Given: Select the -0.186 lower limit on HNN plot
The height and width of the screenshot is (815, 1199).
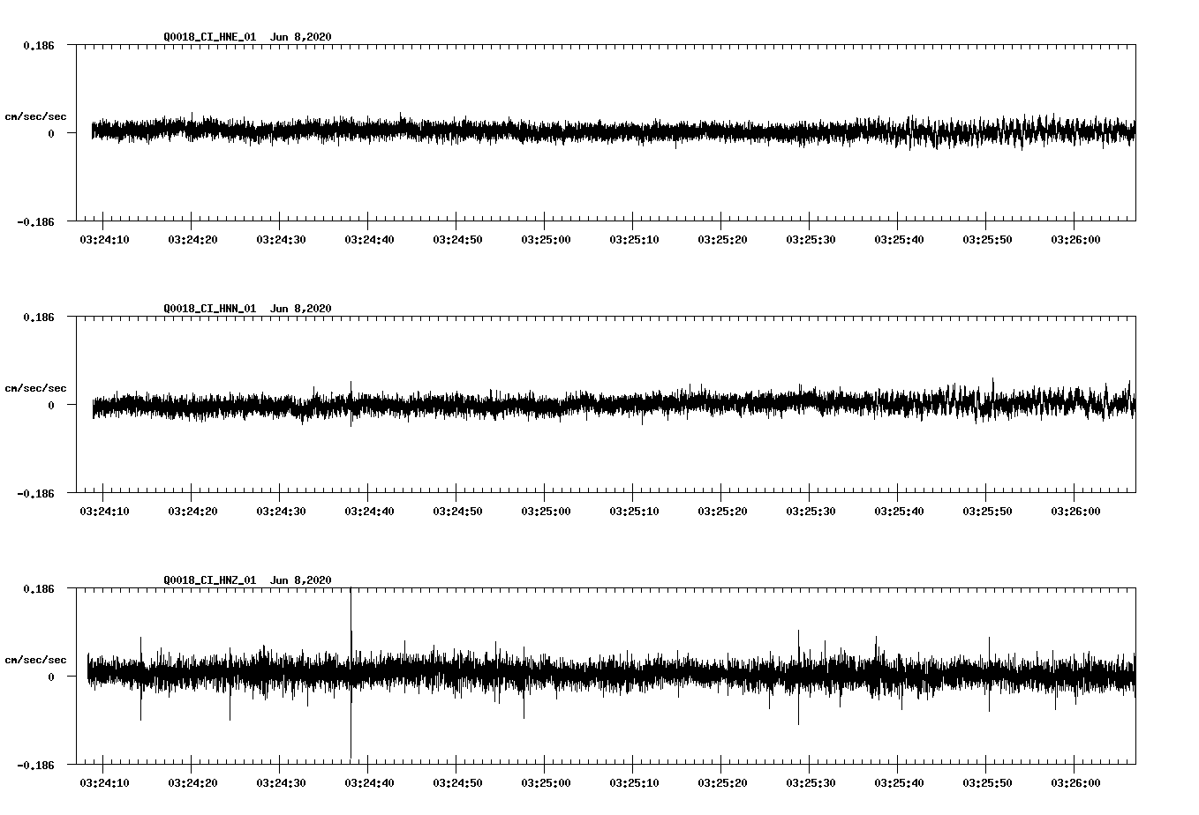Looking at the screenshot, I should [x=36, y=493].
